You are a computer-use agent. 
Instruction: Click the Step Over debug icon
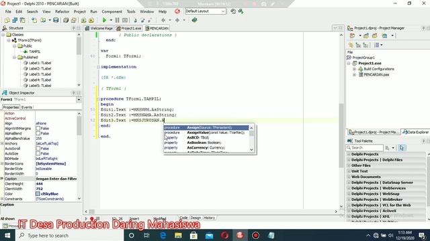[142, 20]
